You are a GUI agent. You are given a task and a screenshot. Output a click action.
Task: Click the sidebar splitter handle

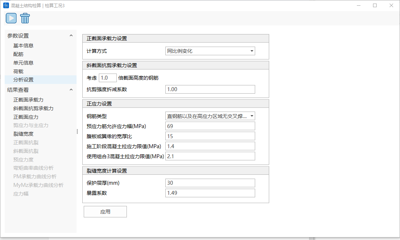(x=77, y=131)
